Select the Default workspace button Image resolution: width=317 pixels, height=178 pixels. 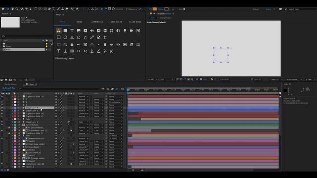pyautogui.click(x=256, y=9)
